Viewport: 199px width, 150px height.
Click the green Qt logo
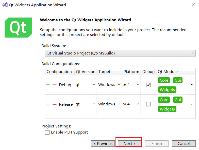18,27
